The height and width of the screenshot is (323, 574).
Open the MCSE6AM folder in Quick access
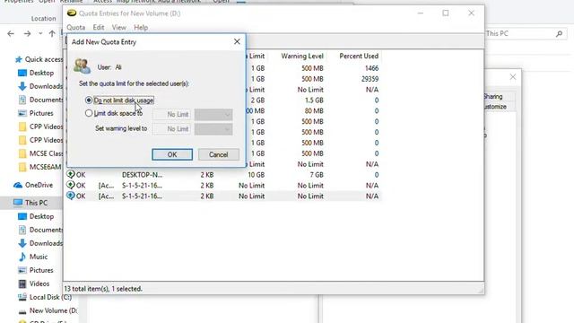[x=40, y=167]
